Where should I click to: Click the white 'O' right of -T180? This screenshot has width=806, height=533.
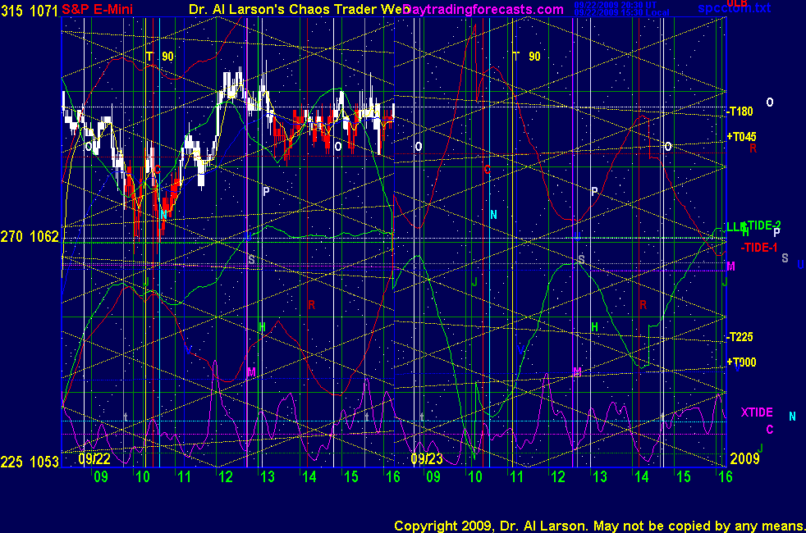pyautogui.click(x=770, y=102)
